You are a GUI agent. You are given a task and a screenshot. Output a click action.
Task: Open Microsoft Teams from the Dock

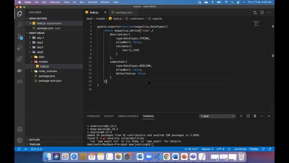pyautogui.click(x=193, y=157)
